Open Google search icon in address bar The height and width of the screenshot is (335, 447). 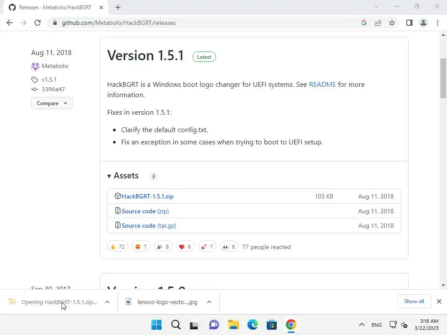(x=364, y=23)
